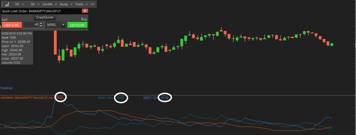Open the Tools menu
The width and height of the screenshot is (356, 135).
point(81,4)
